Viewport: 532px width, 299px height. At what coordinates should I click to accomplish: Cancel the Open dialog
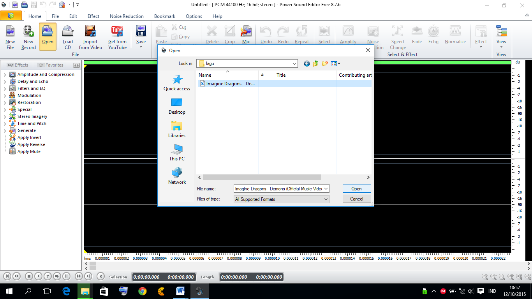point(357,199)
